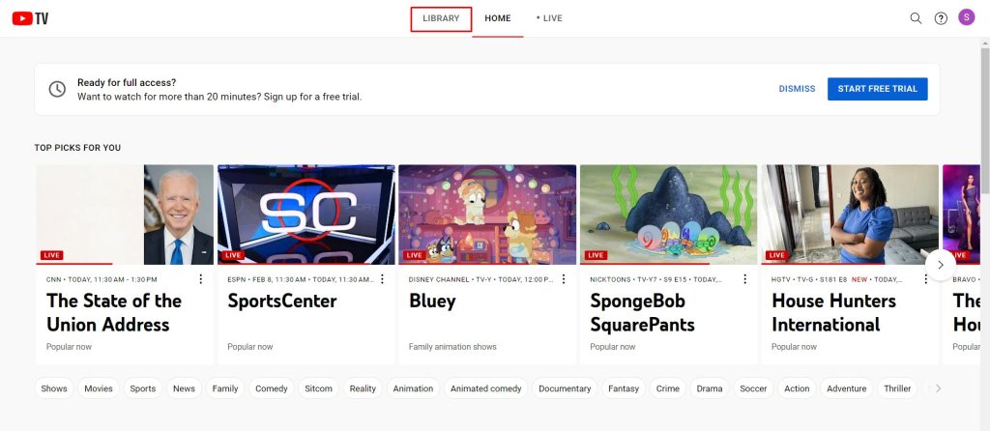Open the Bluey title link

[432, 301]
